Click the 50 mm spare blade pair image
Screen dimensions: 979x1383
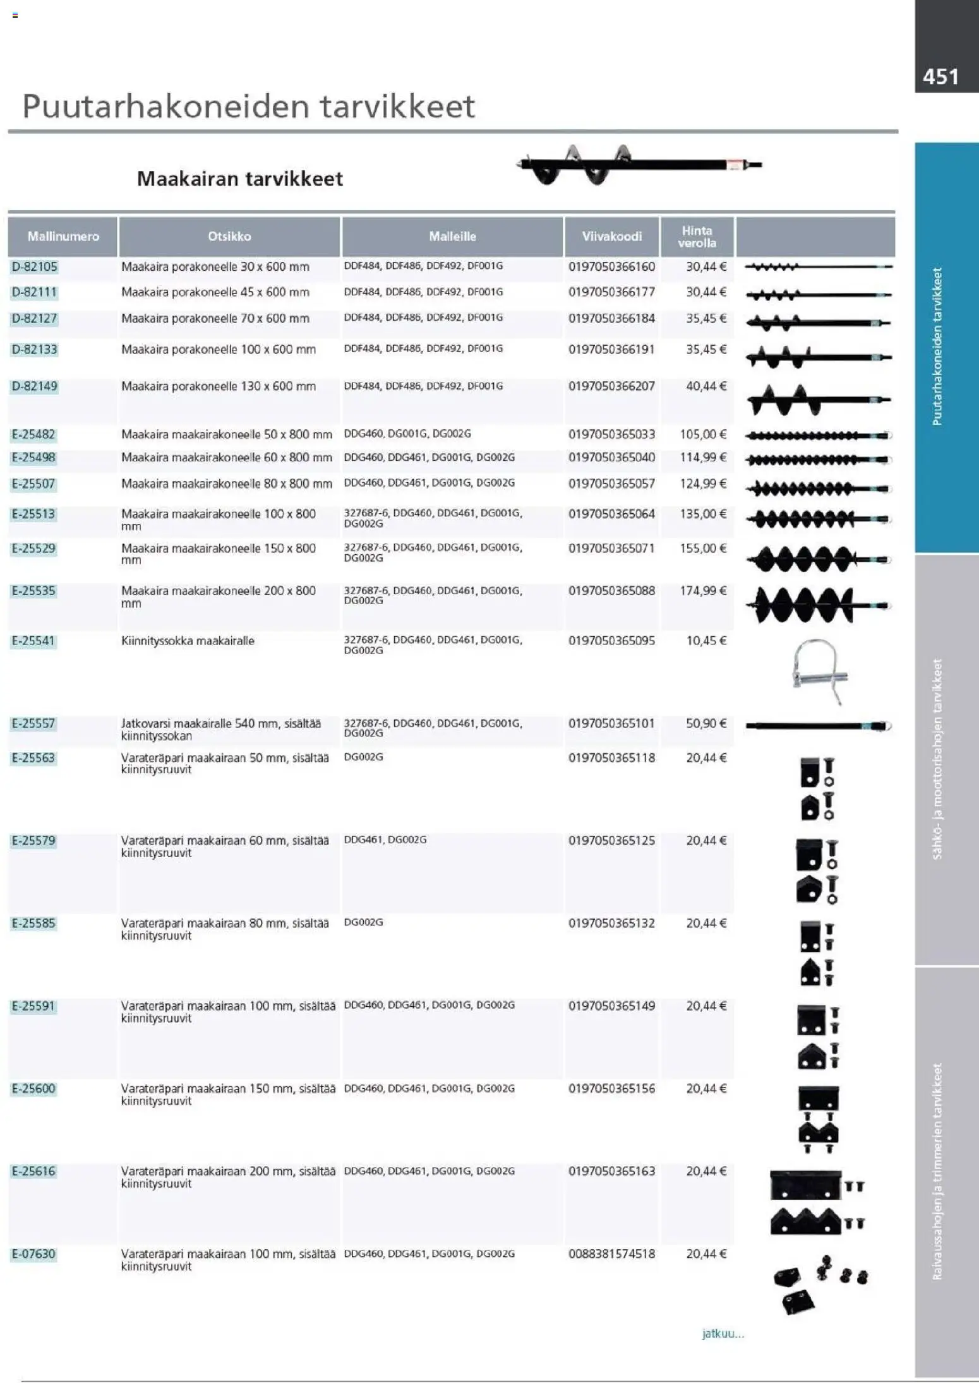817,789
